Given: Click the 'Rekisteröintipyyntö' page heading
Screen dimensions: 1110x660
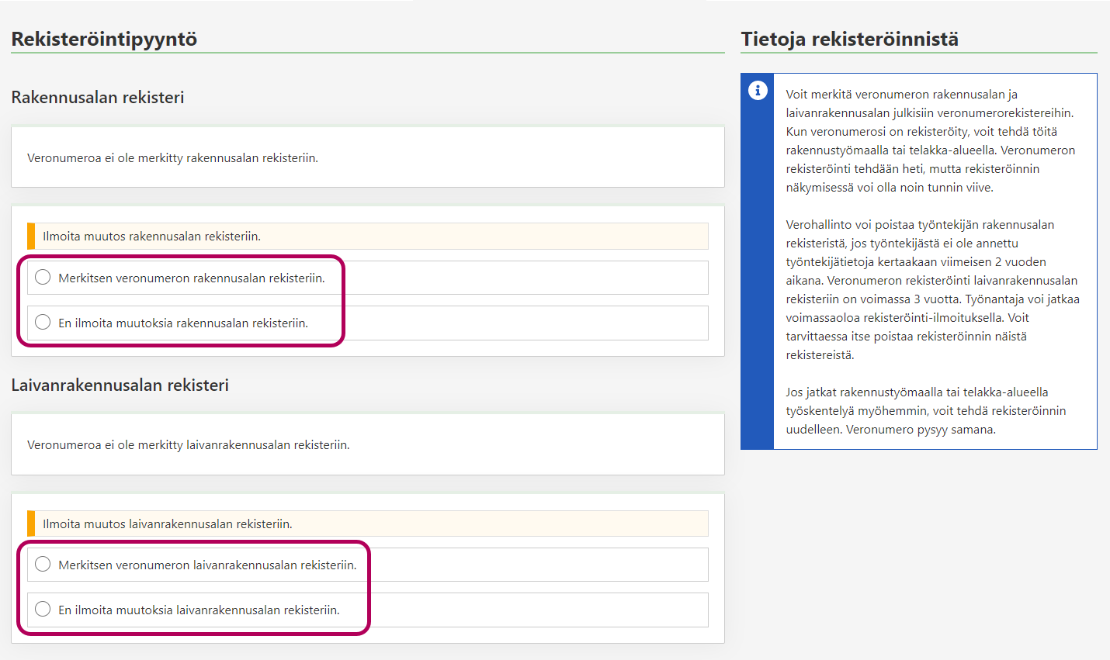Looking at the screenshot, I should click(104, 39).
